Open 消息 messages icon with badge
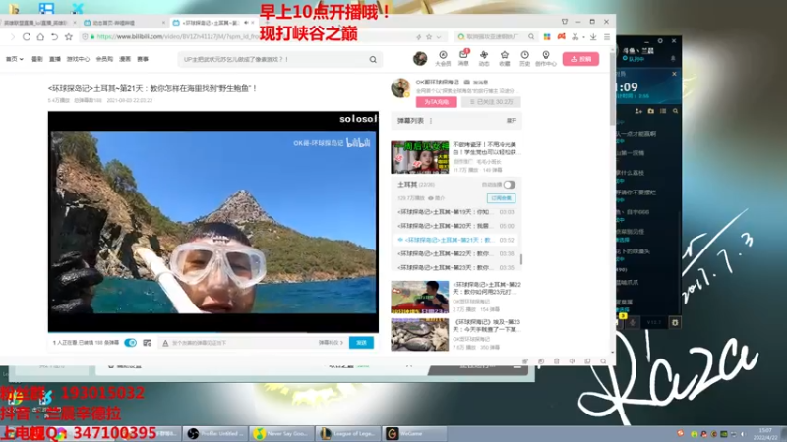787x442 pixels. [463, 58]
